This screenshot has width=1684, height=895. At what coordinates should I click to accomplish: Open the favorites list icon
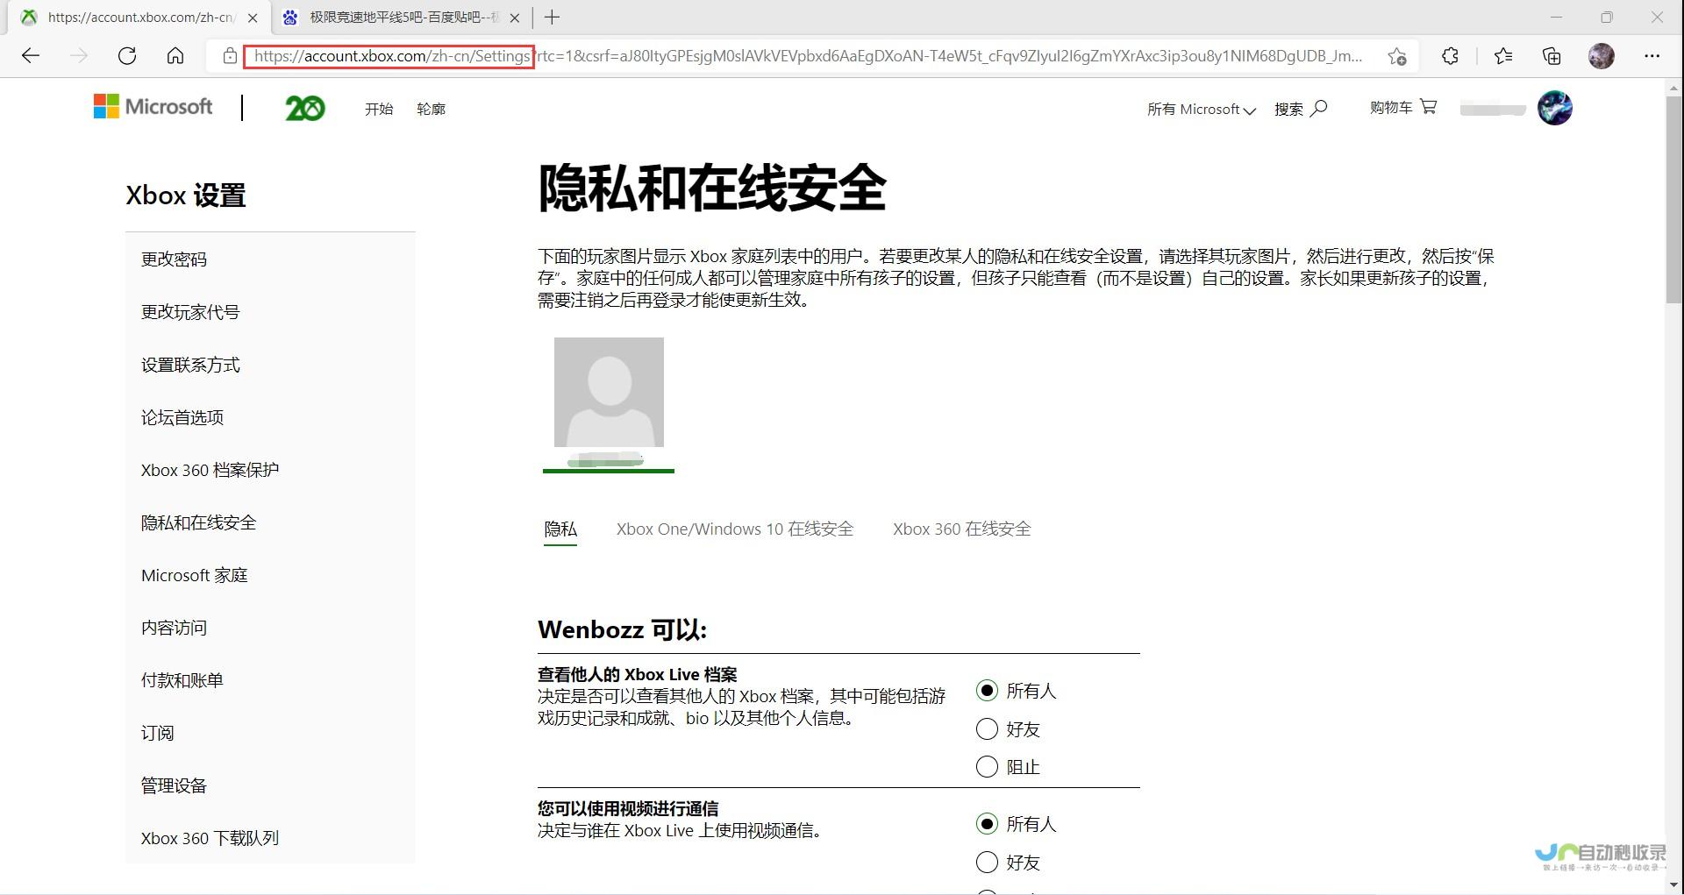pyautogui.click(x=1503, y=56)
